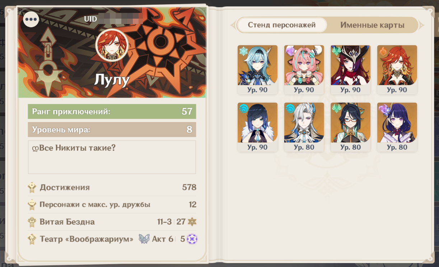Click the signature text box

coord(112,157)
